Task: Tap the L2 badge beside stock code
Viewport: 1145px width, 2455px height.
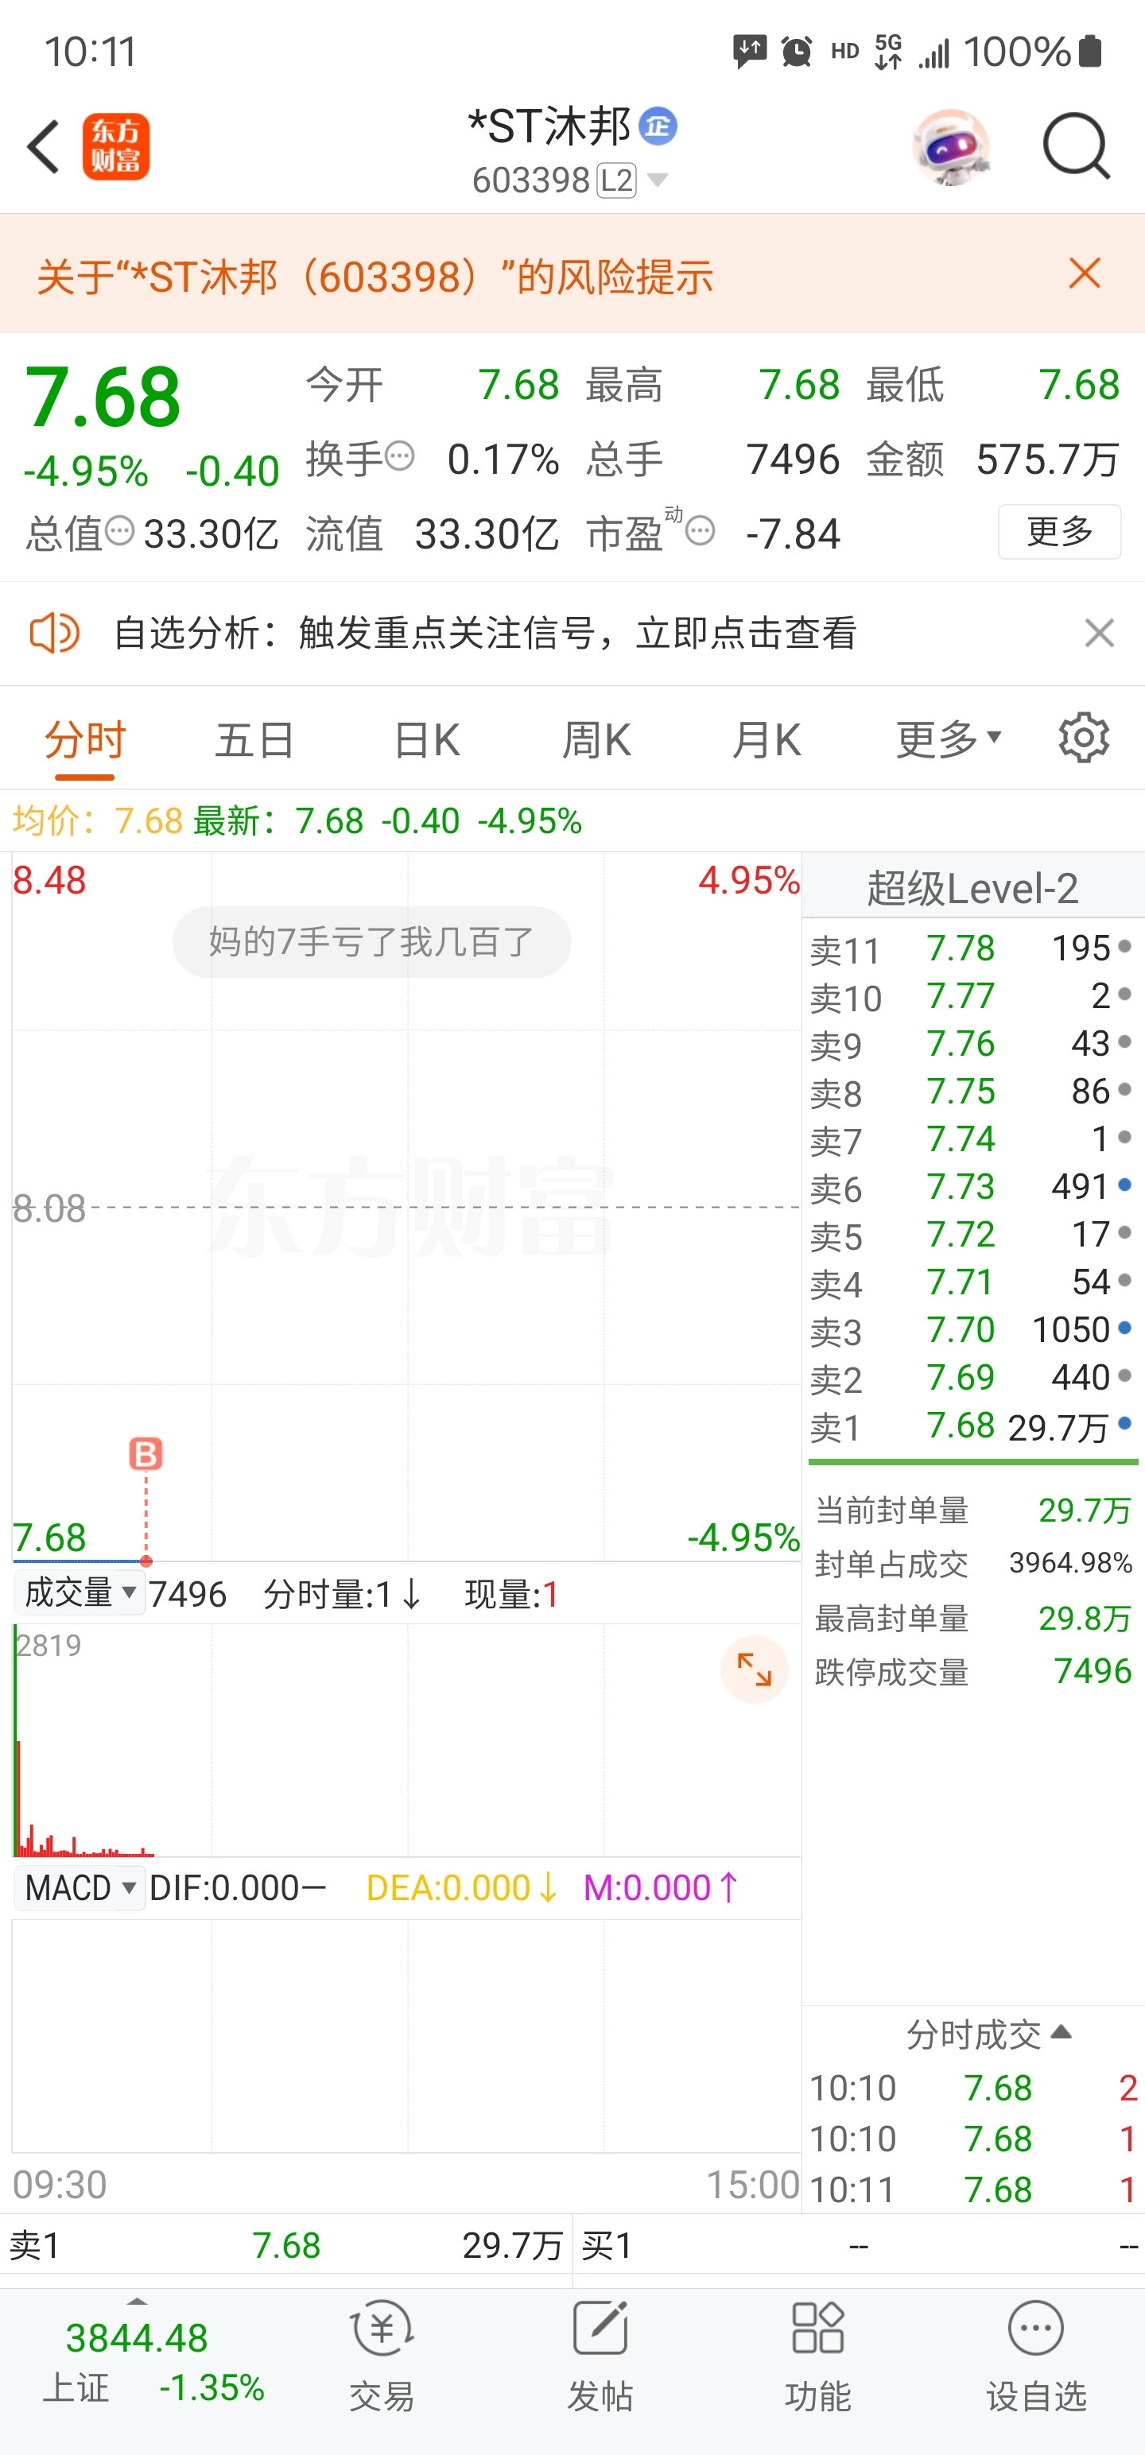Action: [x=616, y=180]
